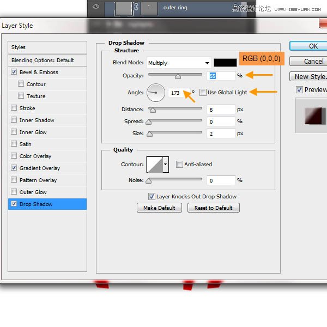Click the Noise value field
327x327 pixels.
coord(221,180)
